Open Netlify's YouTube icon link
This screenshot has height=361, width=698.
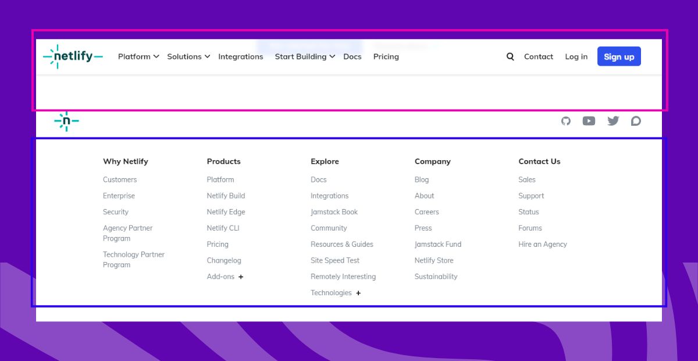pyautogui.click(x=589, y=121)
